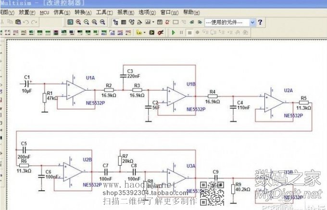Open the spreadsheet view icon
327x210 pixels.
pyautogui.click(x=124, y=22)
